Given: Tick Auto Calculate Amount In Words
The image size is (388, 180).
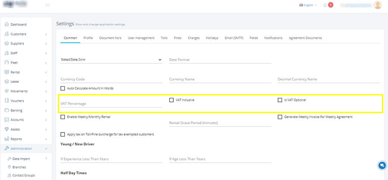Looking at the screenshot, I should coord(63,88).
